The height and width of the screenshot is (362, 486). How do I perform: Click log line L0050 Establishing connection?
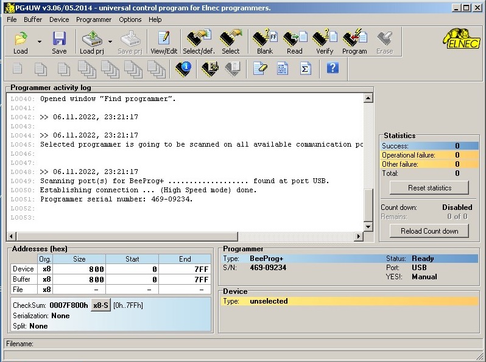coord(148,190)
